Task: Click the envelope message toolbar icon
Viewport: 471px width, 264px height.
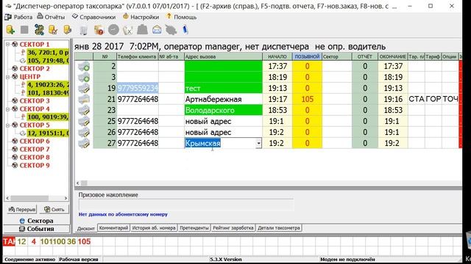Action: (157, 29)
